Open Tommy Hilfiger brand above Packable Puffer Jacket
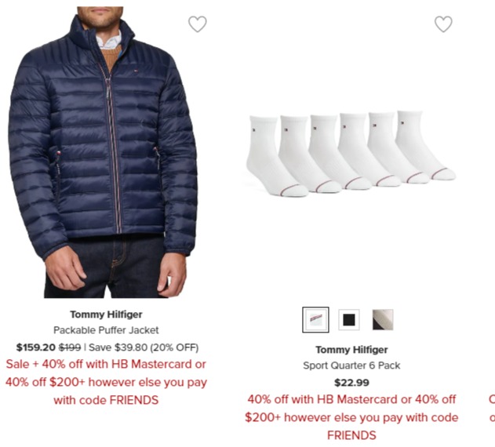Viewport: 495px width, 447px height. tap(106, 314)
